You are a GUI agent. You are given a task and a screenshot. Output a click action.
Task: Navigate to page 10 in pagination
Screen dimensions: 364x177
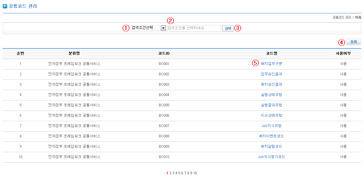[195, 173]
